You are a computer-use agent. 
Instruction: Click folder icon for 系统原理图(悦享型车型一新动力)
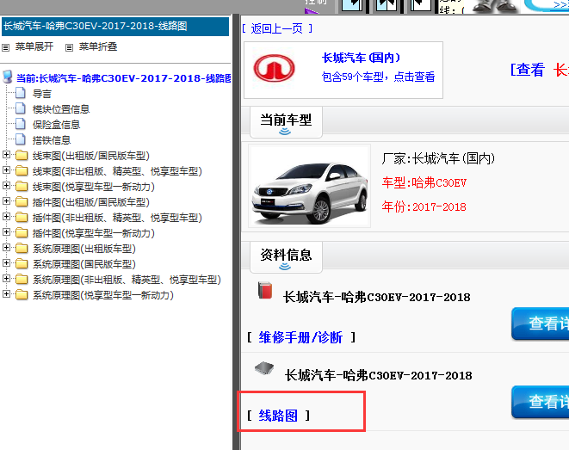pos(22,295)
